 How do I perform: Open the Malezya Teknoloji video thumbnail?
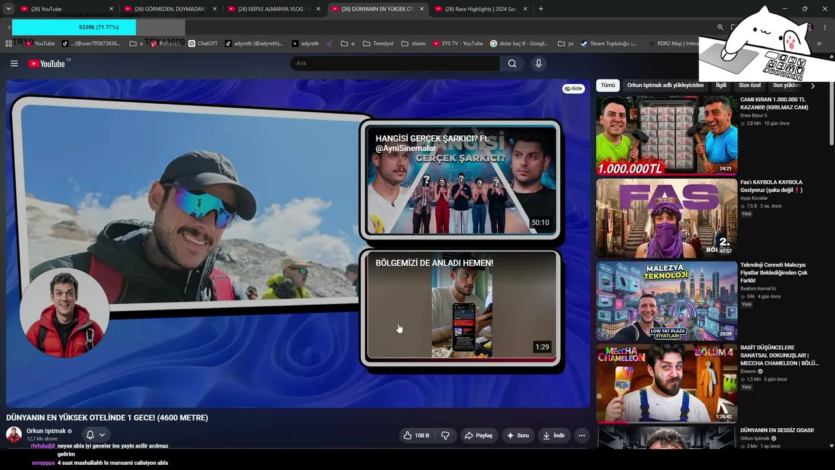coord(666,301)
